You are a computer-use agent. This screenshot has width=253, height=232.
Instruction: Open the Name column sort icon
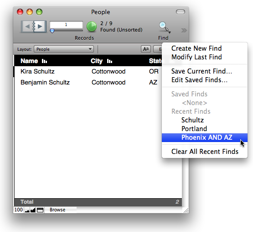[x=44, y=61]
